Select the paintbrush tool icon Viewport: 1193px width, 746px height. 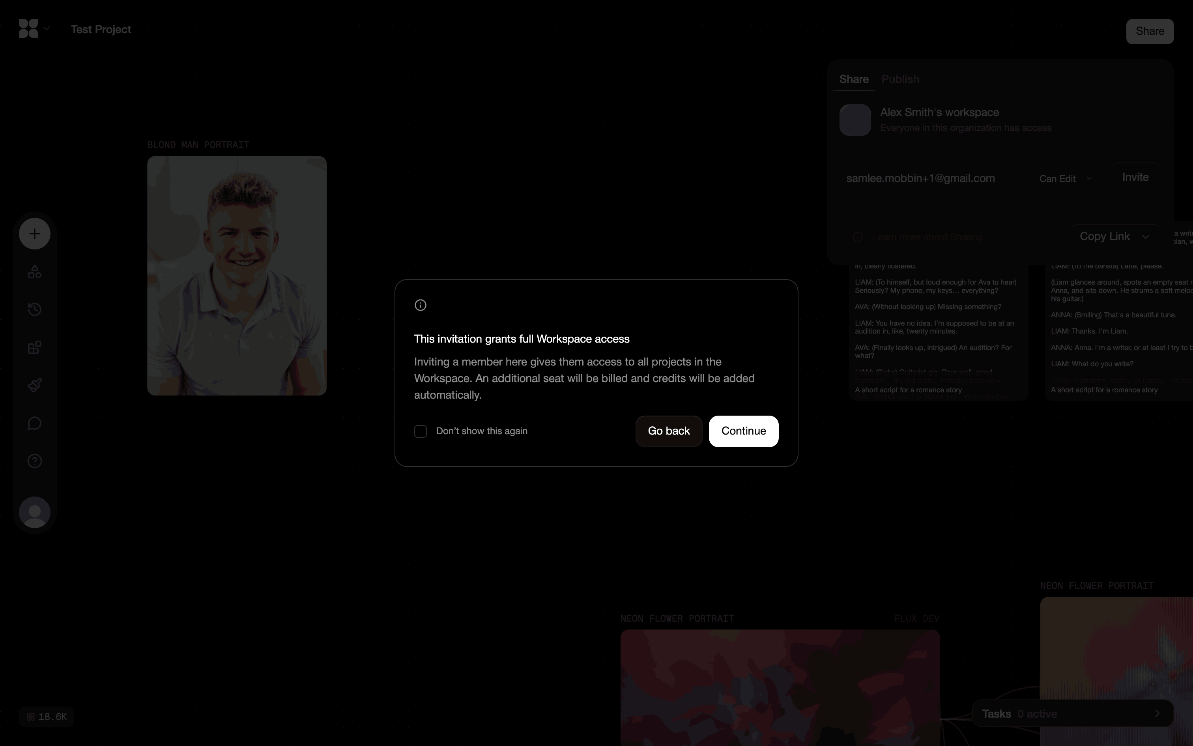tap(34, 385)
